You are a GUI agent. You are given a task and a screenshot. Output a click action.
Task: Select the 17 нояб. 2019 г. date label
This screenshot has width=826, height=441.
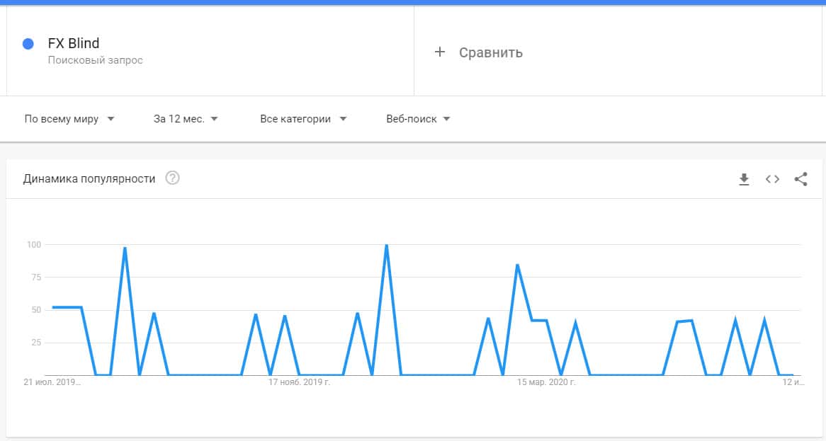pos(299,382)
